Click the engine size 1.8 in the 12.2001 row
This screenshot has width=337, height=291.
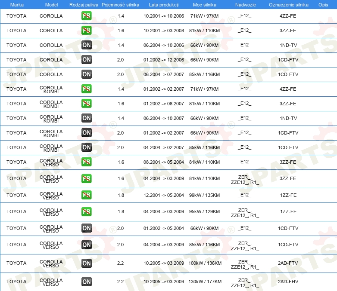(121, 195)
